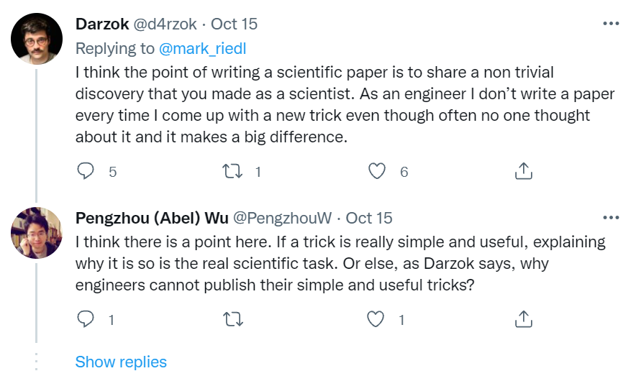Open more options for Pengzhou's tweet
The height and width of the screenshot is (376, 636).
(610, 217)
